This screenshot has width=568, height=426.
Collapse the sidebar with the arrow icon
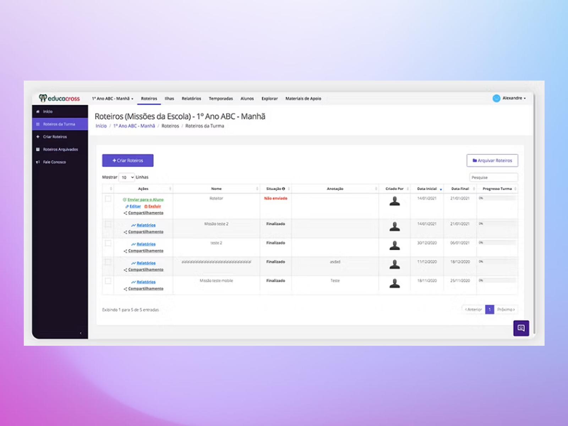(81, 333)
